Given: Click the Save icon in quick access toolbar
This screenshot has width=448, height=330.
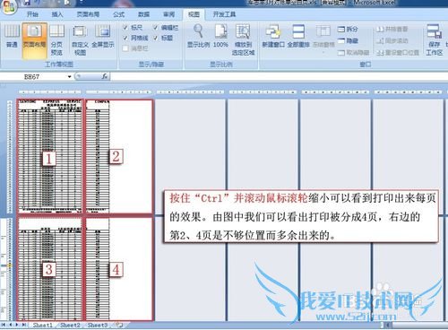Looking at the screenshot, I should click(x=27, y=3).
